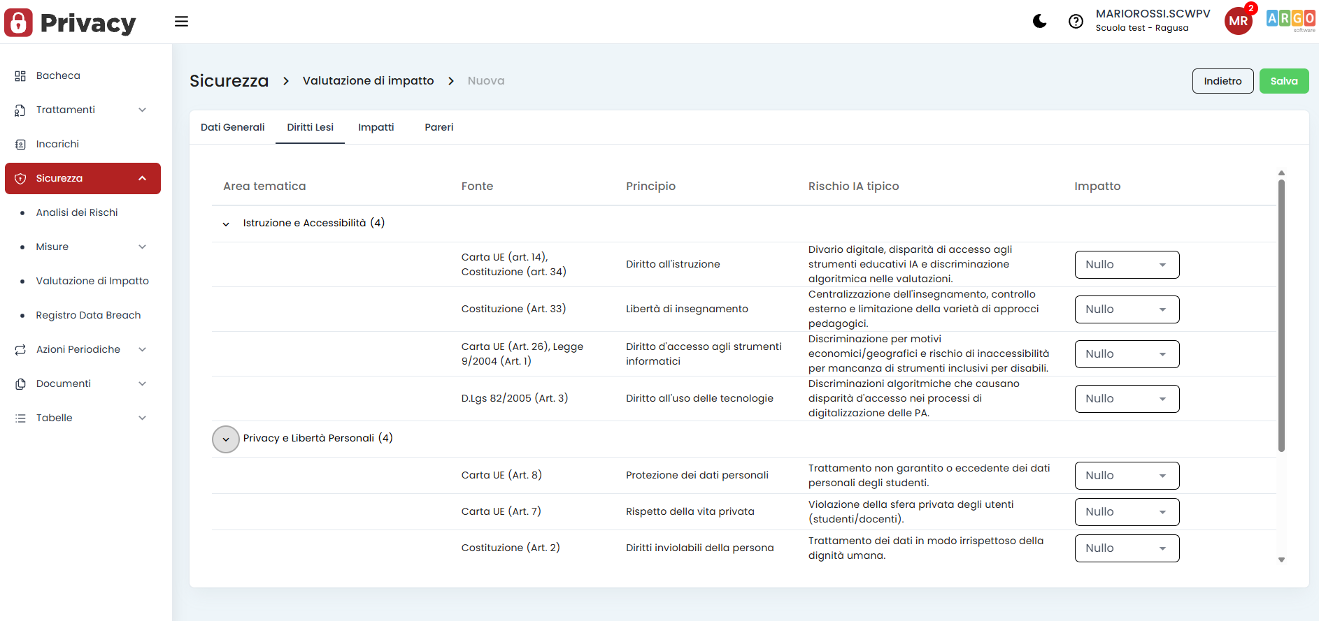The height and width of the screenshot is (621, 1319).
Task: Switch to the Impatti tab
Action: tap(376, 127)
